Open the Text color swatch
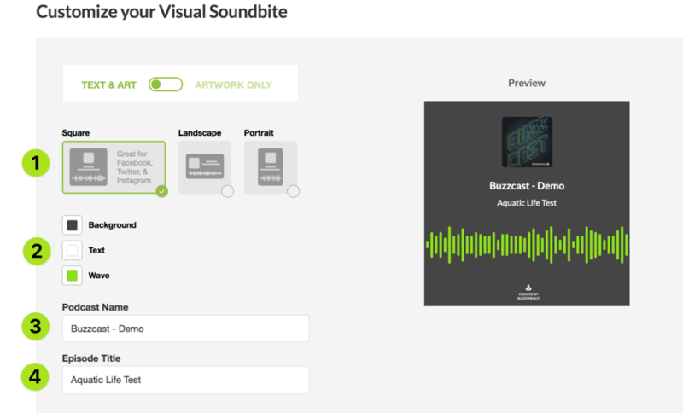This screenshot has width=683, height=413. [x=73, y=250]
